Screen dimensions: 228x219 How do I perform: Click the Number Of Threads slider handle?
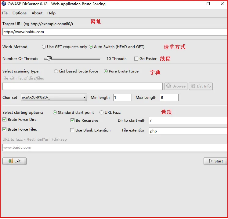[x=49, y=59]
